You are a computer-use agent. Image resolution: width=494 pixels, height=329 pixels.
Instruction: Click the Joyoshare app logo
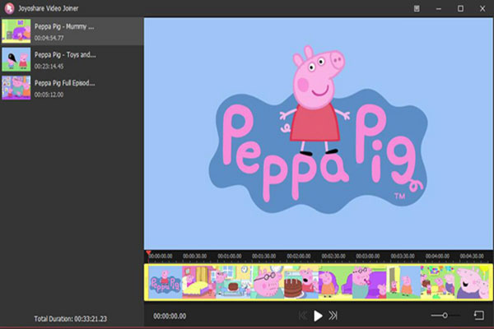(8, 7)
